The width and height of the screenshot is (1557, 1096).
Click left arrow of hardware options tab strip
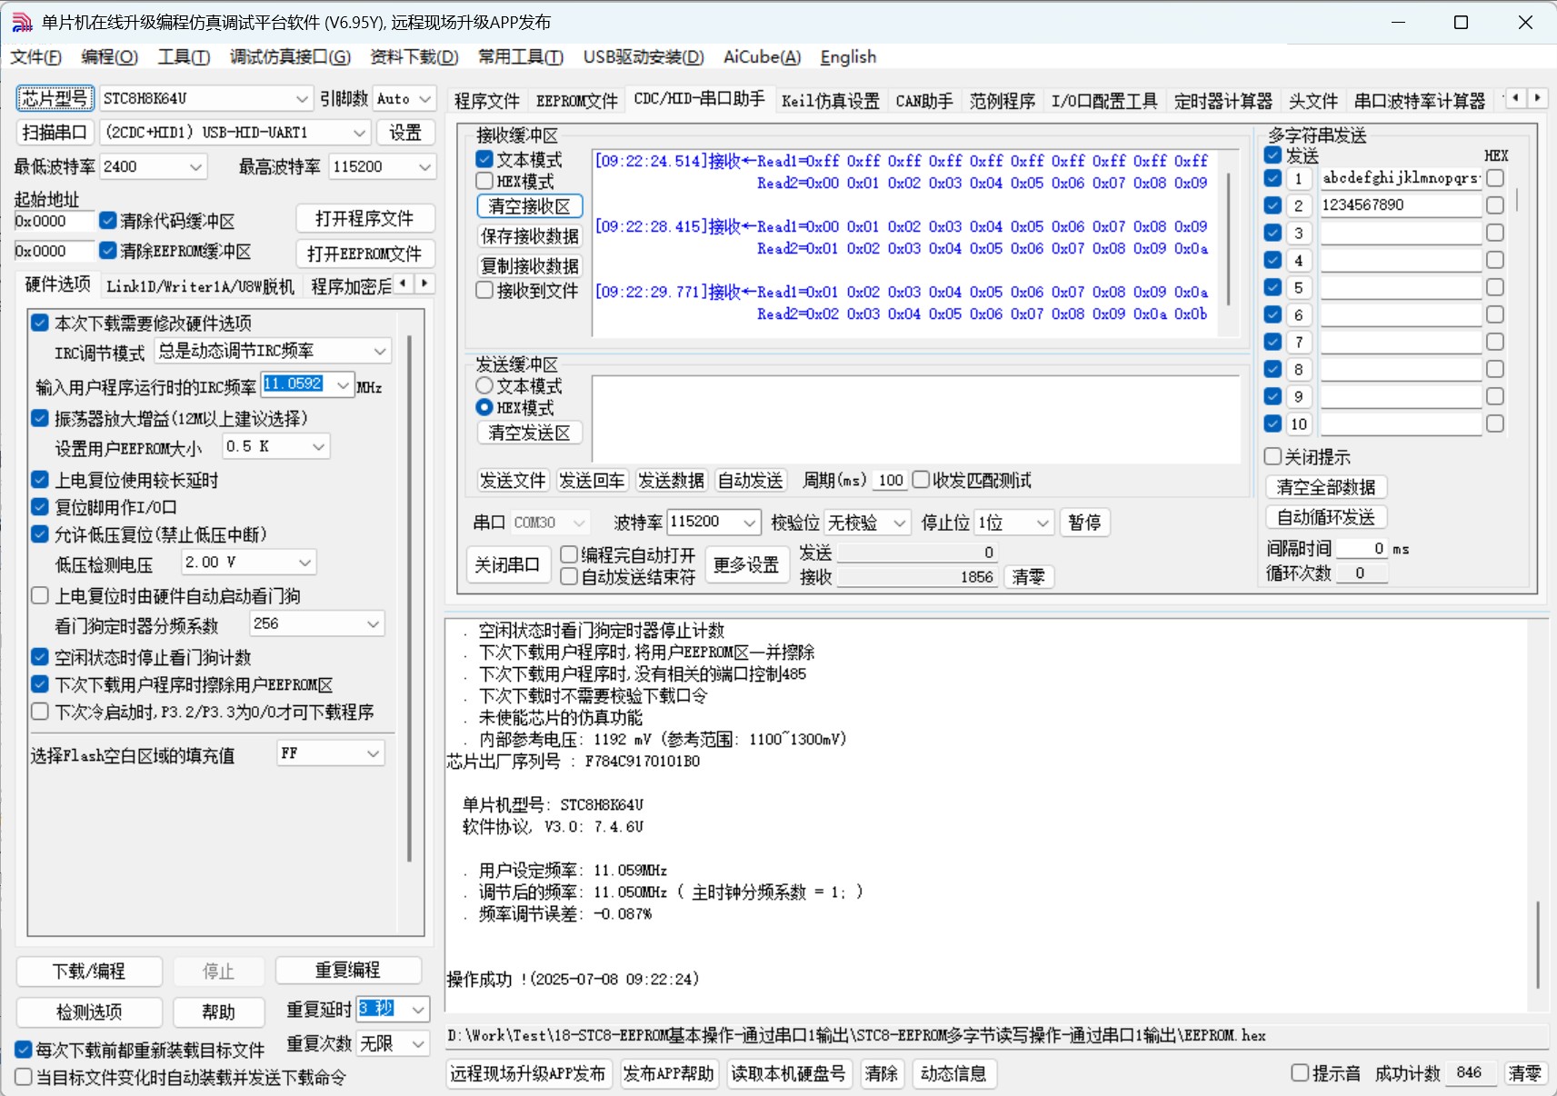(x=404, y=284)
